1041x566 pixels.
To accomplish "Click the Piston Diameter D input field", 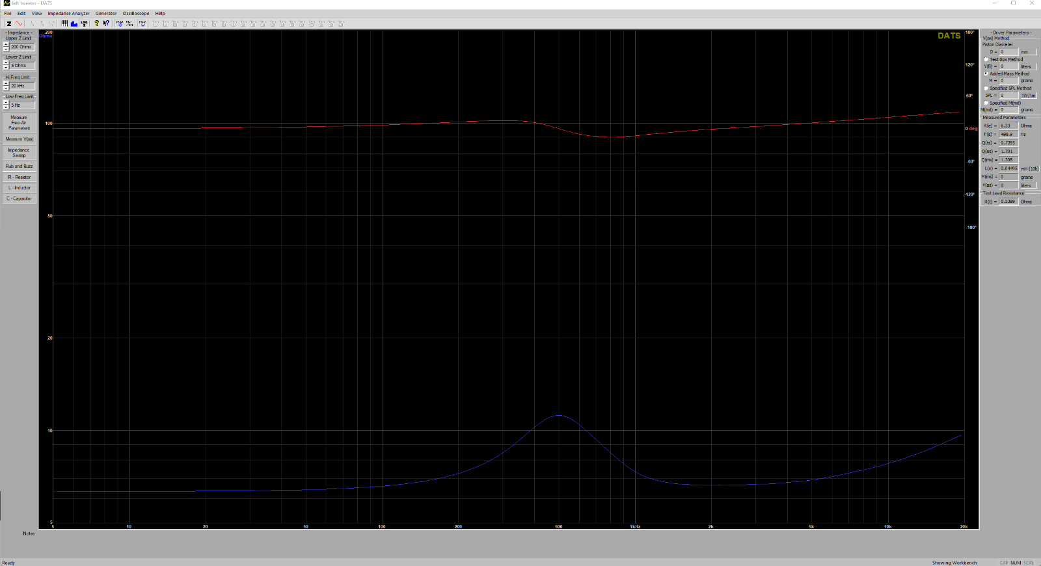I will (1008, 52).
